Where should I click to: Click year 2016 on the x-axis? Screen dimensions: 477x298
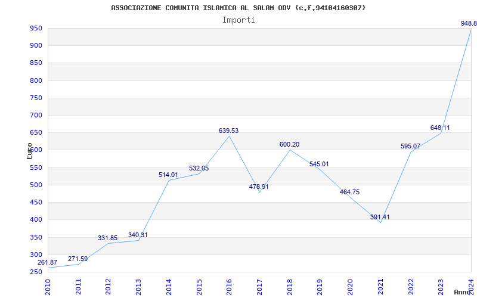coord(229,287)
